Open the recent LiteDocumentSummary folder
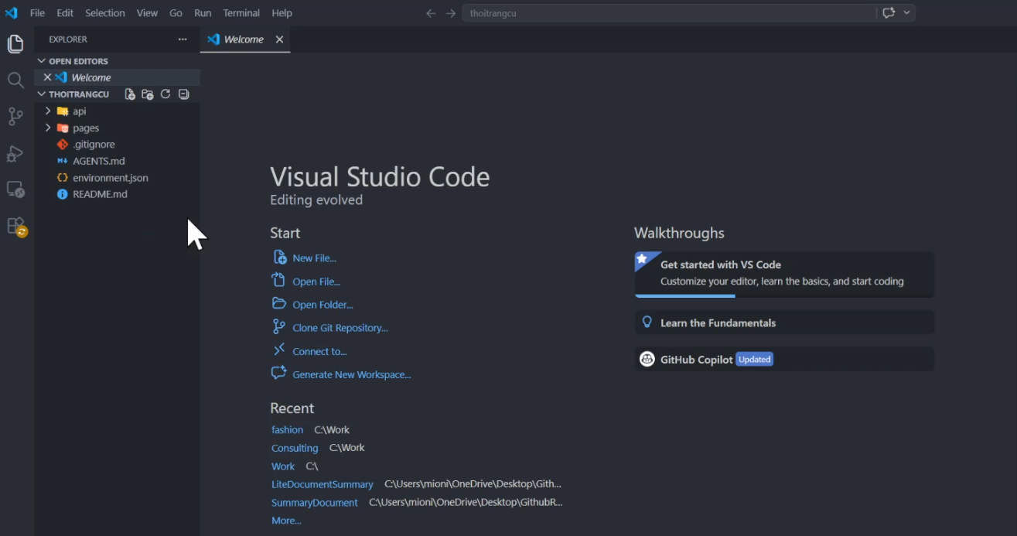The image size is (1017, 536). tap(323, 484)
